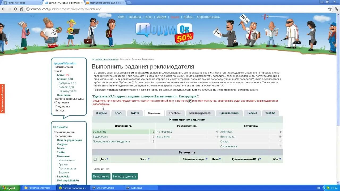Switch to the Форумы tab
The image size is (340, 191).
[x=101, y=113]
